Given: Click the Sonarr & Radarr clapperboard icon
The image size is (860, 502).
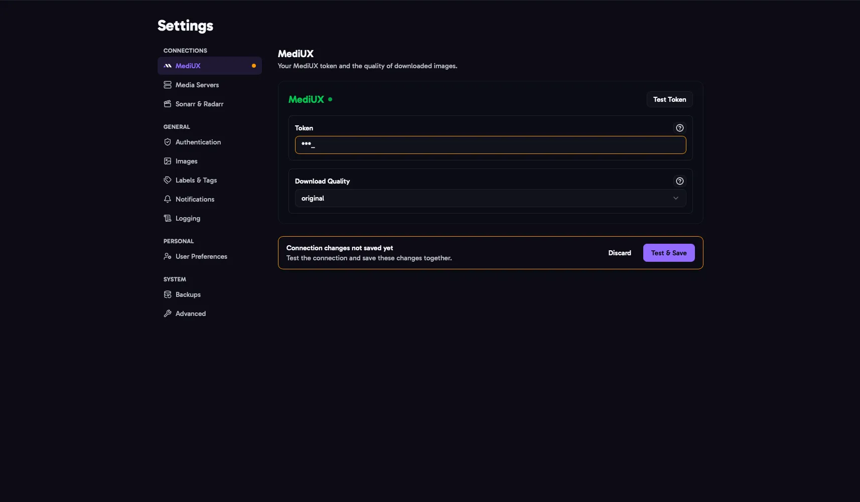Looking at the screenshot, I should [168, 104].
